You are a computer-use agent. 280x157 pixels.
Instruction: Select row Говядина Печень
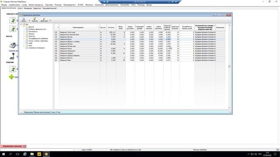[140, 44]
